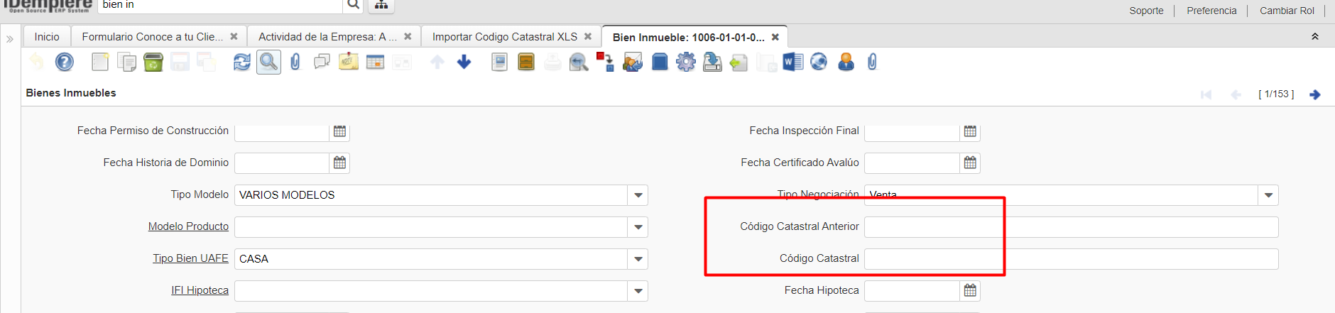Click the Modelo Producto label link
Viewport: 1335px width, 313px height.
(x=188, y=226)
